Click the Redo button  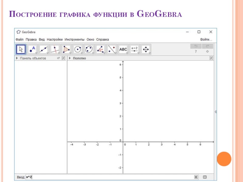[207, 46]
